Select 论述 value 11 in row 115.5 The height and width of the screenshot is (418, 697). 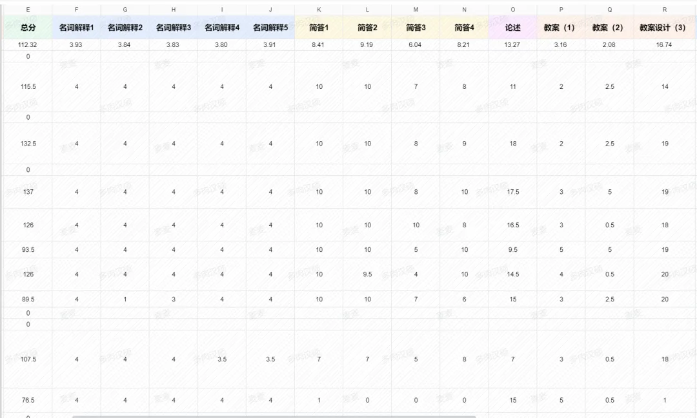[513, 86]
